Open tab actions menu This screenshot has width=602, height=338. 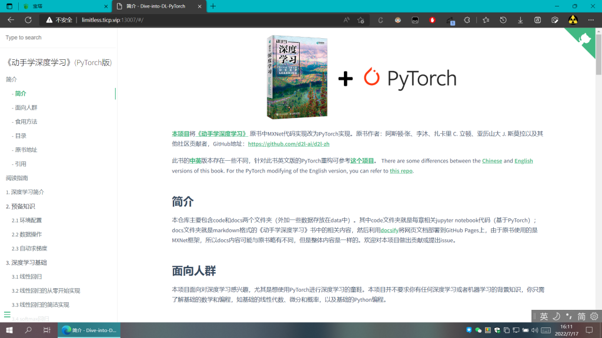[x=9, y=6]
